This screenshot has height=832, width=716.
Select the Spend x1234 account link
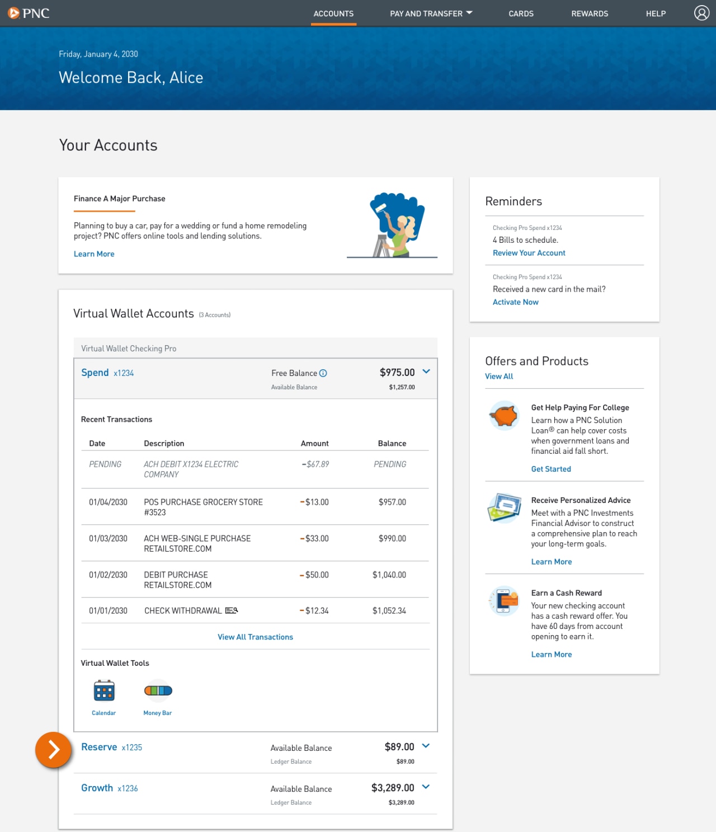click(x=95, y=372)
